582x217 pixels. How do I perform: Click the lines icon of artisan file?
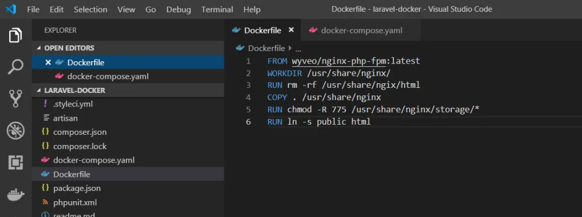pos(47,118)
